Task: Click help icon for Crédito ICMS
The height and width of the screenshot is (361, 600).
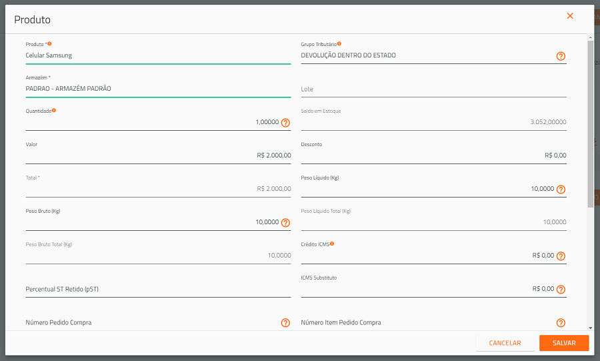Action: 561,256
